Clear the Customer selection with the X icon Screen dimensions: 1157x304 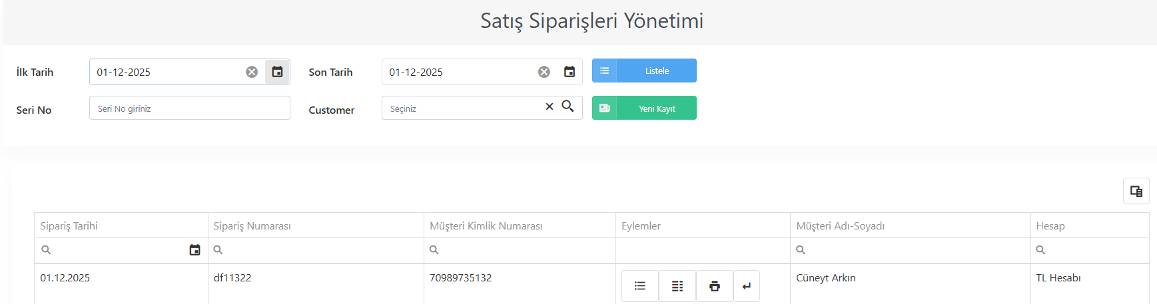tap(550, 106)
